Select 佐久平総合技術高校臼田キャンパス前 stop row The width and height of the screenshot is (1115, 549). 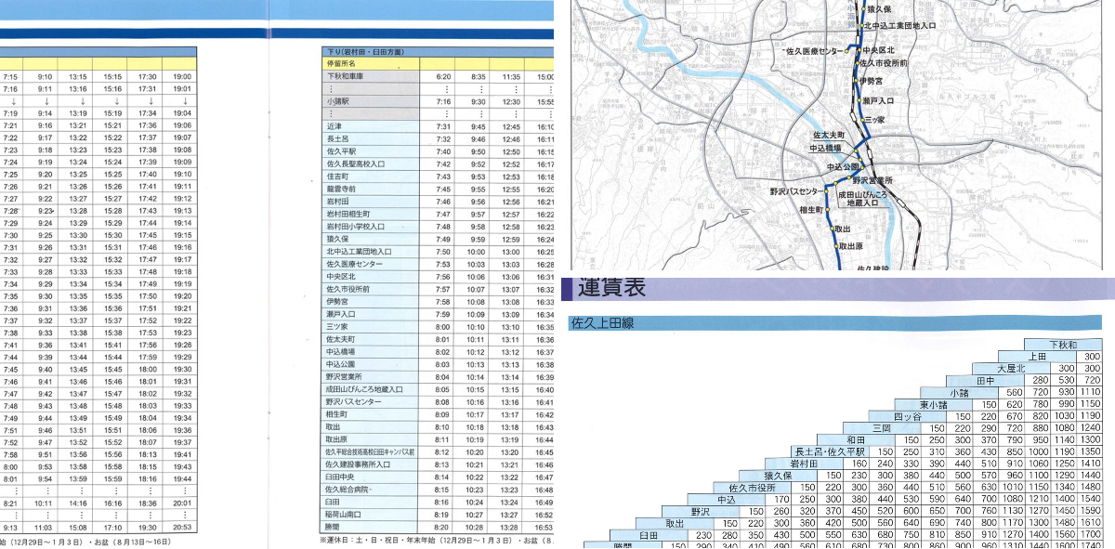(371, 451)
